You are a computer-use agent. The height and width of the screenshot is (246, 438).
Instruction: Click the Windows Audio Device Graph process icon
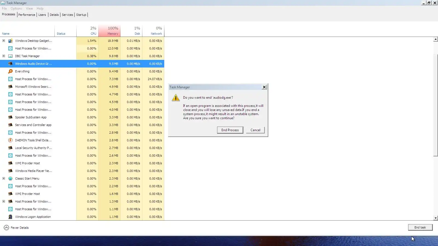coord(10,64)
